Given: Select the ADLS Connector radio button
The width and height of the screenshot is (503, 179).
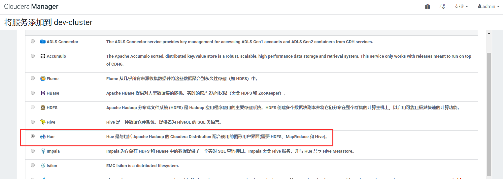Looking at the screenshot, I should pos(33,42).
